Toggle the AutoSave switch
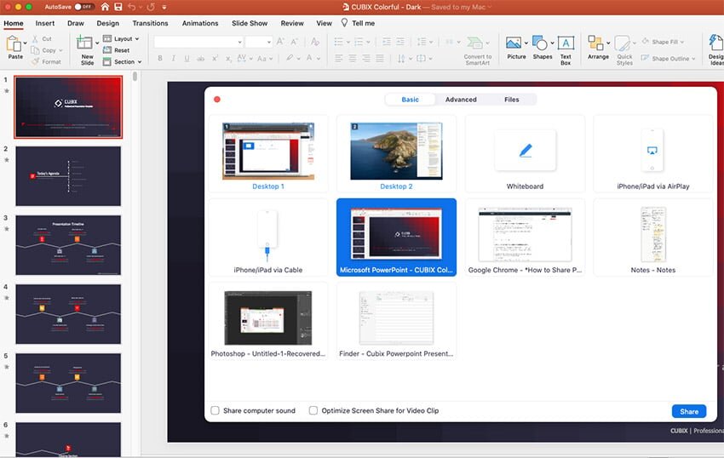 [83, 7]
